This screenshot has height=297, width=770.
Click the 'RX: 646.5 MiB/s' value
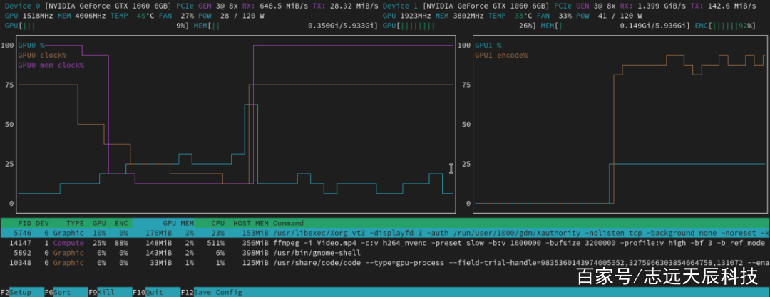[275, 6]
